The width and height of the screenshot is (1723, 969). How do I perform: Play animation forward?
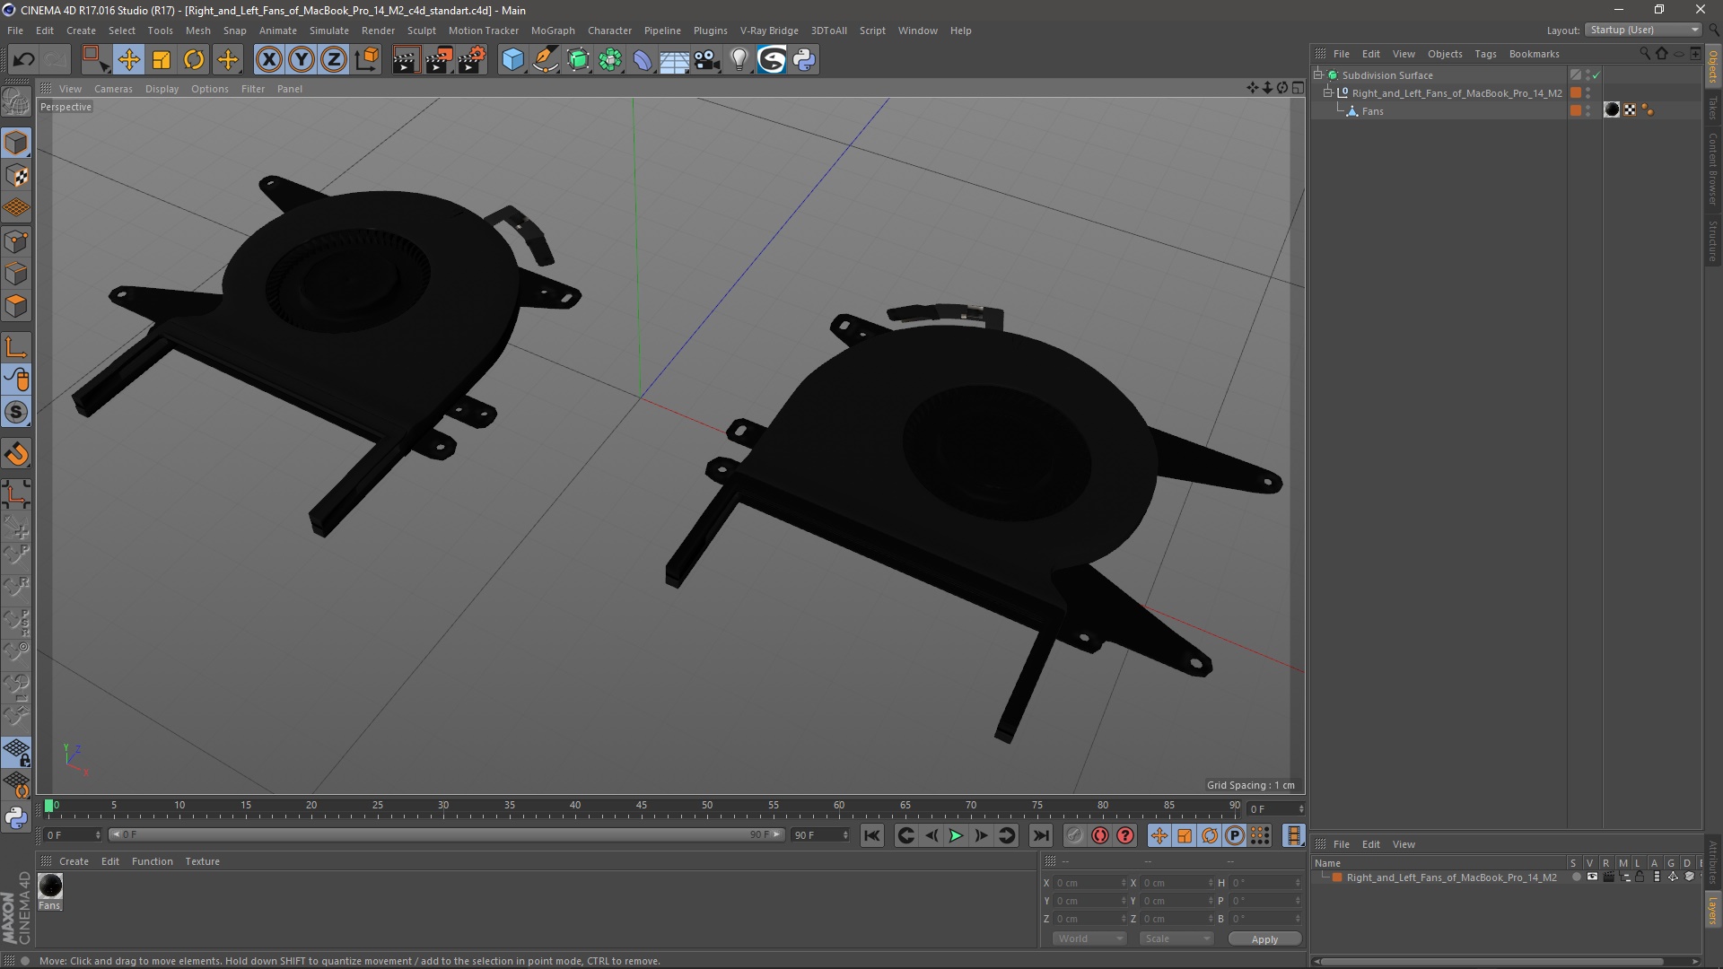click(956, 836)
